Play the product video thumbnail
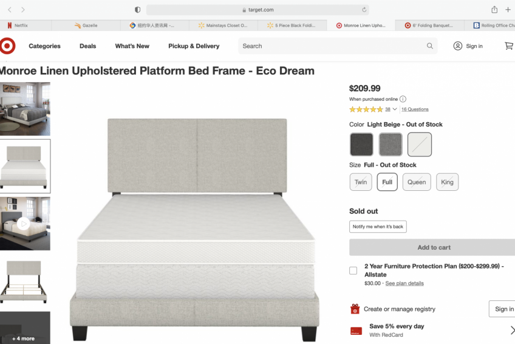The width and height of the screenshot is (515, 344). [x=24, y=224]
